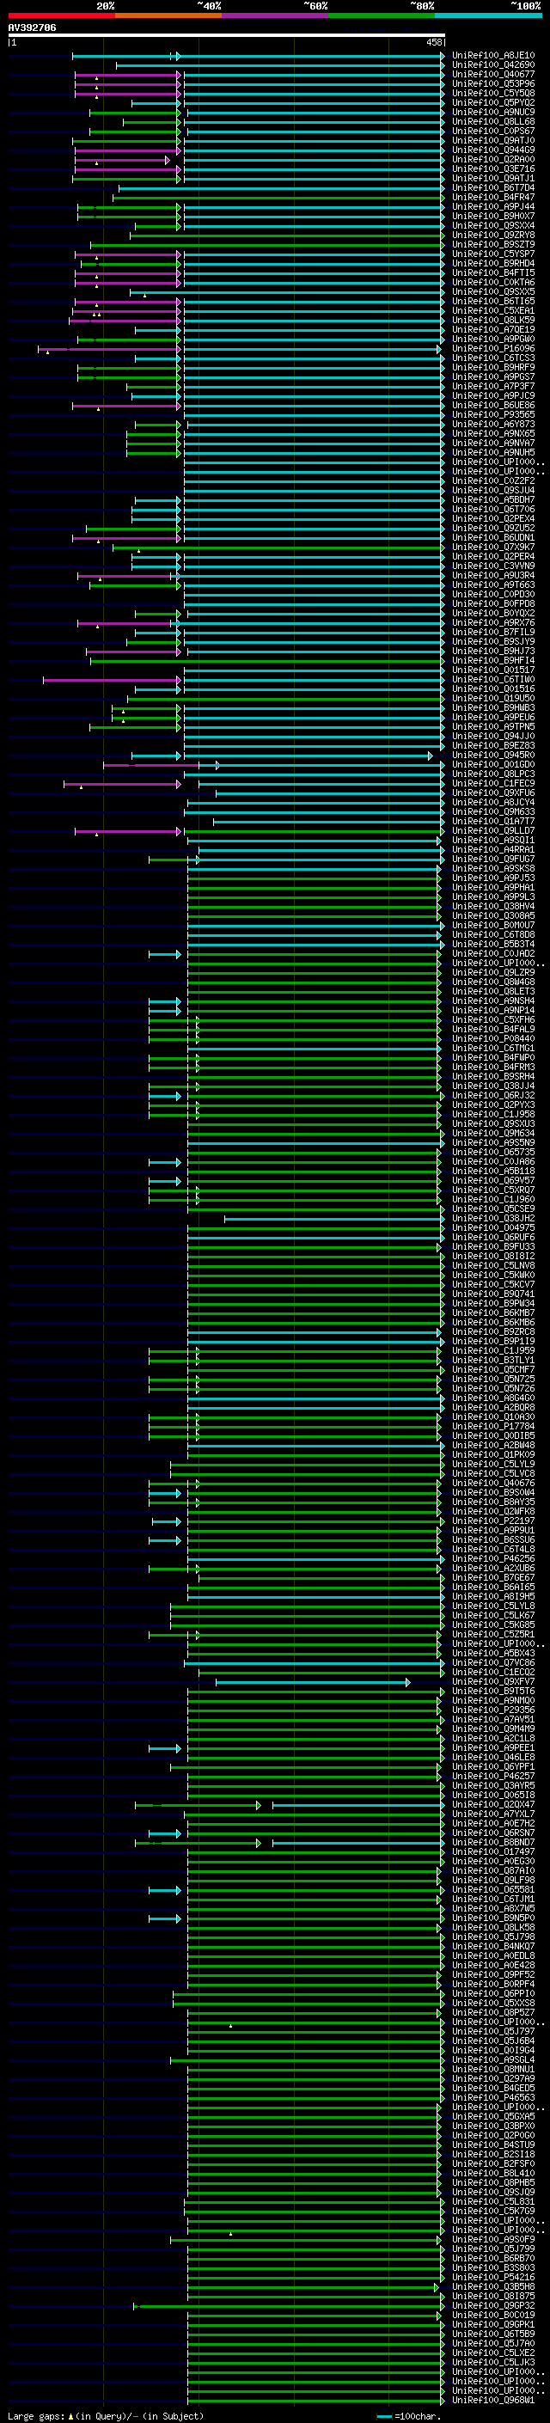
Task: Click the UniRef100_A9PHA1 entry
Action: point(492,887)
